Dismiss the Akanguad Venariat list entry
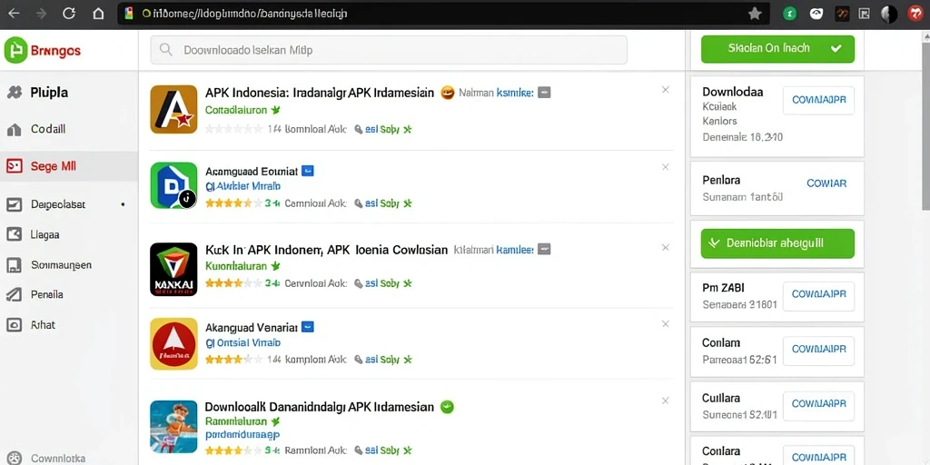Image resolution: width=930 pixels, height=465 pixels. tap(666, 324)
